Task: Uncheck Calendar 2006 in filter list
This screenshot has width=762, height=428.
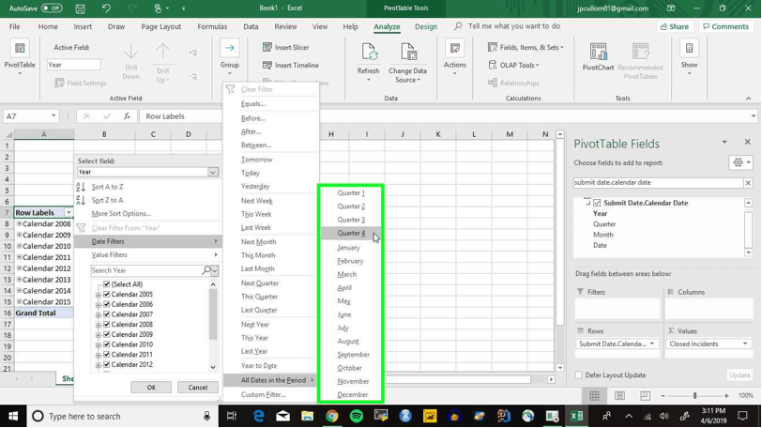Action: click(x=106, y=304)
